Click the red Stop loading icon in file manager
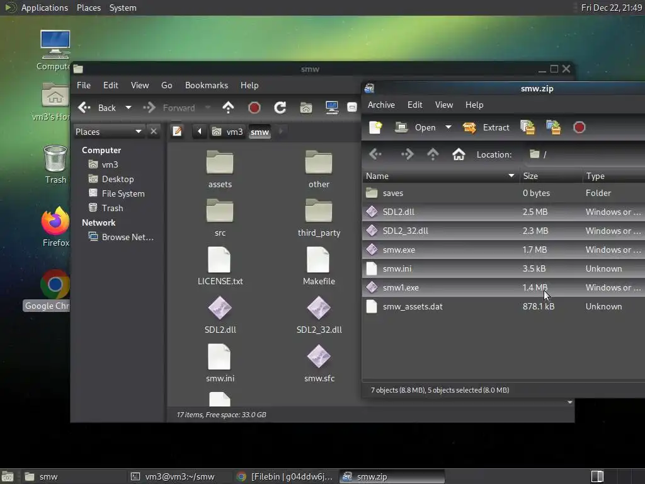Image resolution: width=645 pixels, height=484 pixels. pyautogui.click(x=254, y=108)
